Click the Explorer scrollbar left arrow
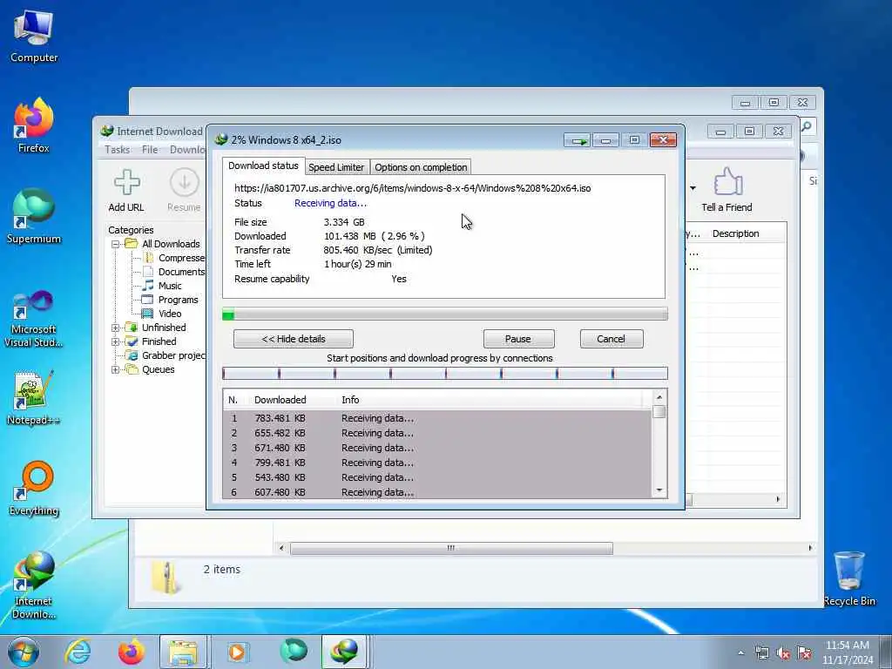The width and height of the screenshot is (892, 669). (281, 549)
